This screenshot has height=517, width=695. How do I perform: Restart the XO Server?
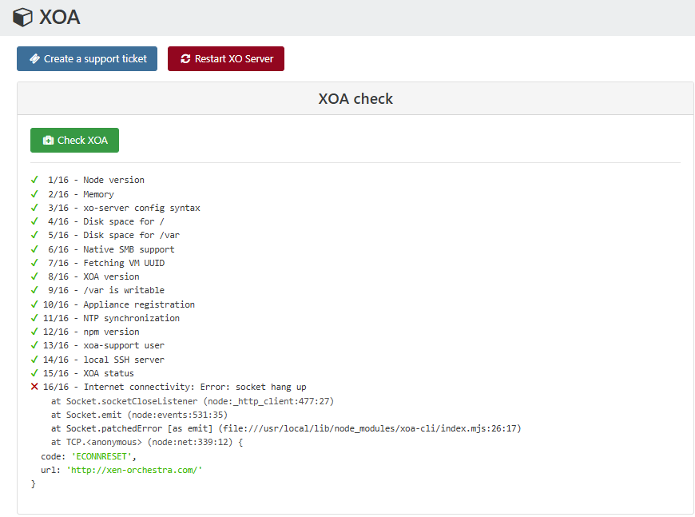[x=226, y=59]
